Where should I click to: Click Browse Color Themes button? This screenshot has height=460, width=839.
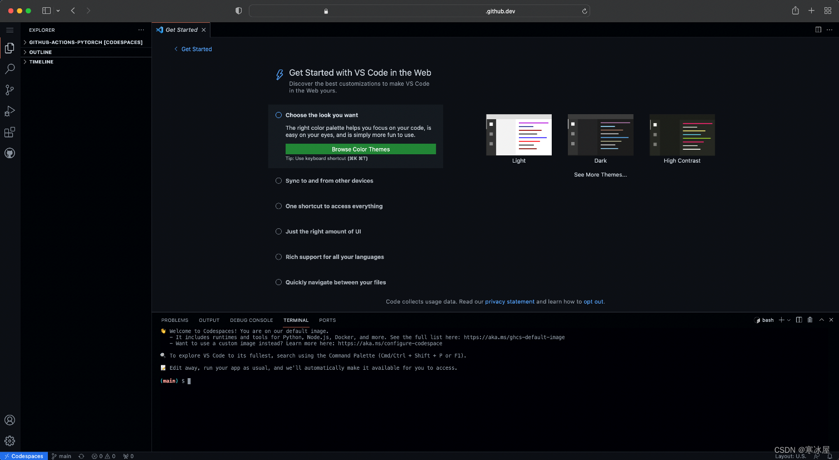point(361,149)
